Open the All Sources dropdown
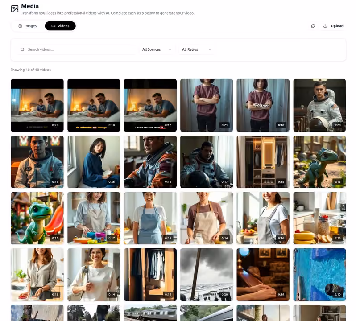This screenshot has height=321, width=356. (157, 49)
